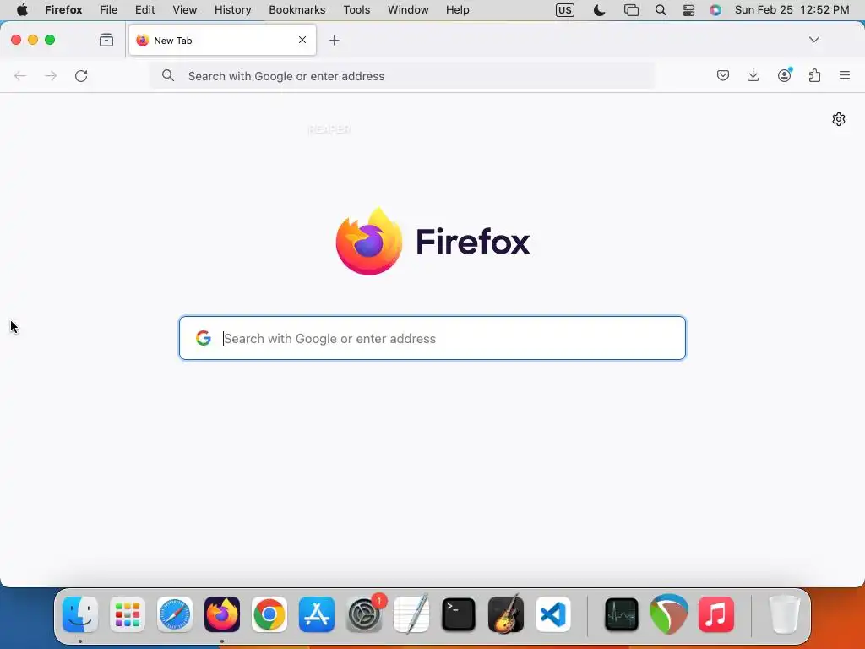Screen dimensions: 865x649
Task: Click Firefox icon in the dock
Action: pos(222,614)
